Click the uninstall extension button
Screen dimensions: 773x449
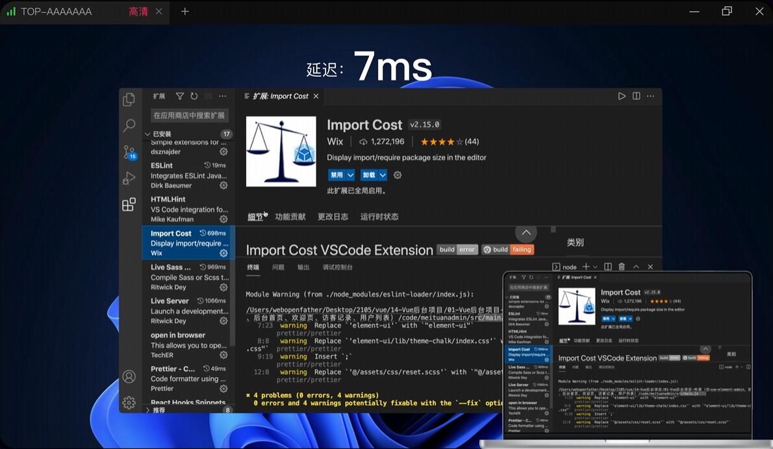370,175
